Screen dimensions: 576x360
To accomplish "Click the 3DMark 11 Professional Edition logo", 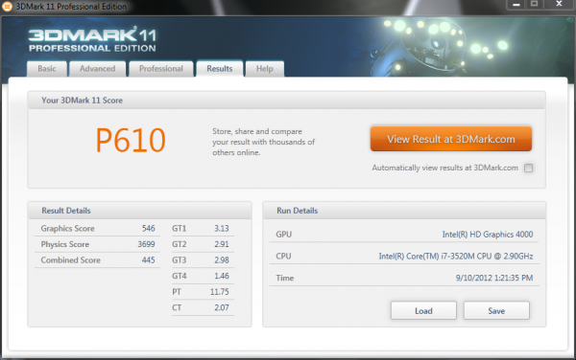I will tap(92, 39).
